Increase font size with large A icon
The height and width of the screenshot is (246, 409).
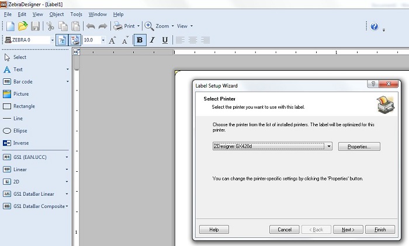(x=112, y=40)
